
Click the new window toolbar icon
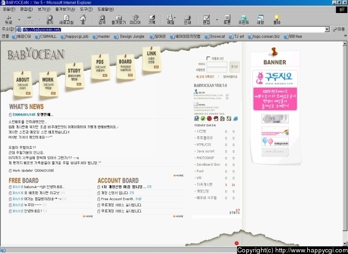click(x=260, y=20)
